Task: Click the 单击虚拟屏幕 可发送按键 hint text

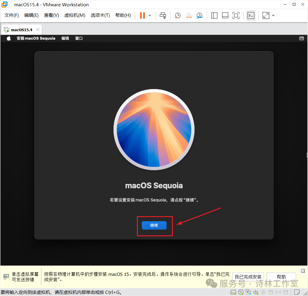Action: coord(25,277)
